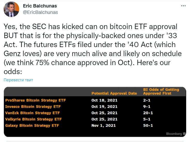Select the Valkyrie Bitcoin Strategy ETF row
Viewport: 190px width, 142px height.
(33, 119)
